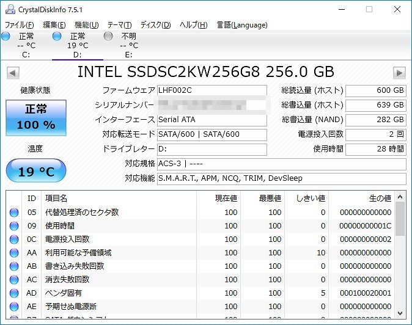Click status icon of attribute 05 row

14,213
